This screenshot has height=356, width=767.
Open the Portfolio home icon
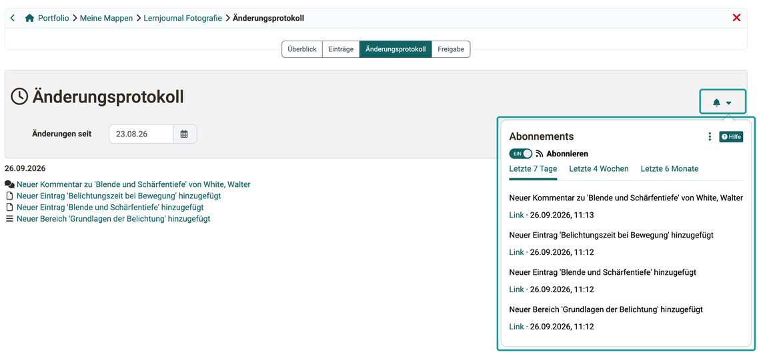tap(29, 18)
